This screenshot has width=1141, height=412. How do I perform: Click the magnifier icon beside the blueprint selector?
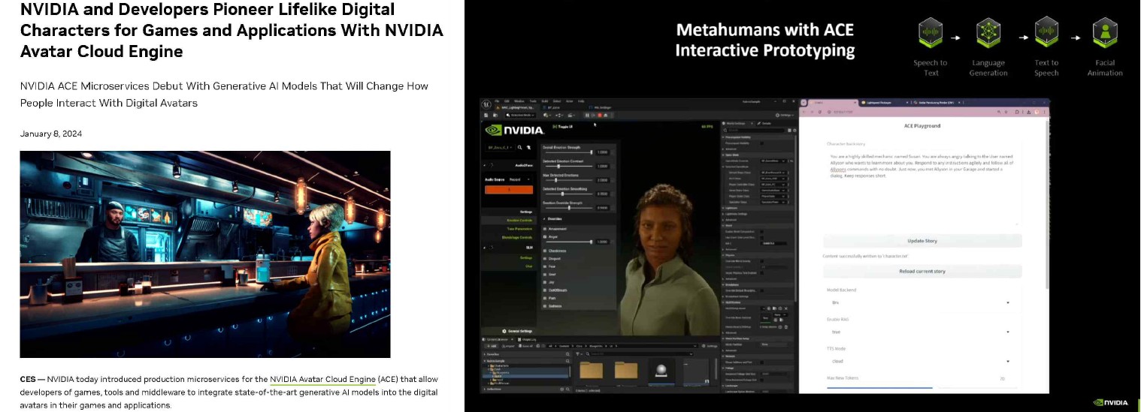pyautogui.click(x=519, y=148)
